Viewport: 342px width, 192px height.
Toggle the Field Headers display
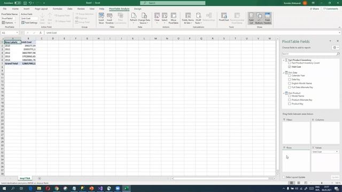click(267, 18)
